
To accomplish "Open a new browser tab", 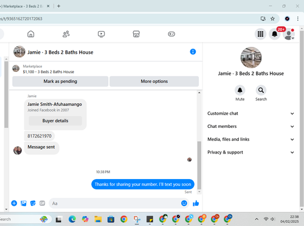I will [58, 6].
